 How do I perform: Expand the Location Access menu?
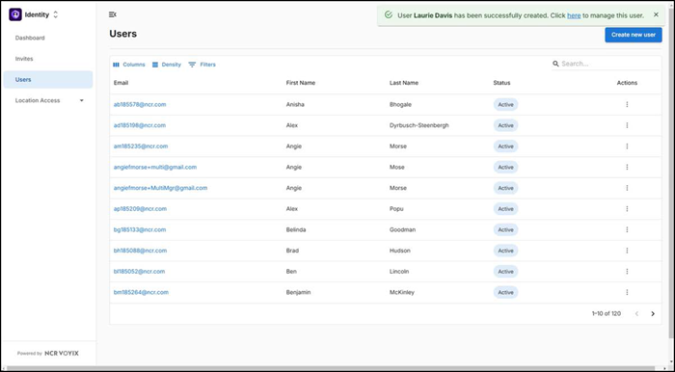coord(48,100)
